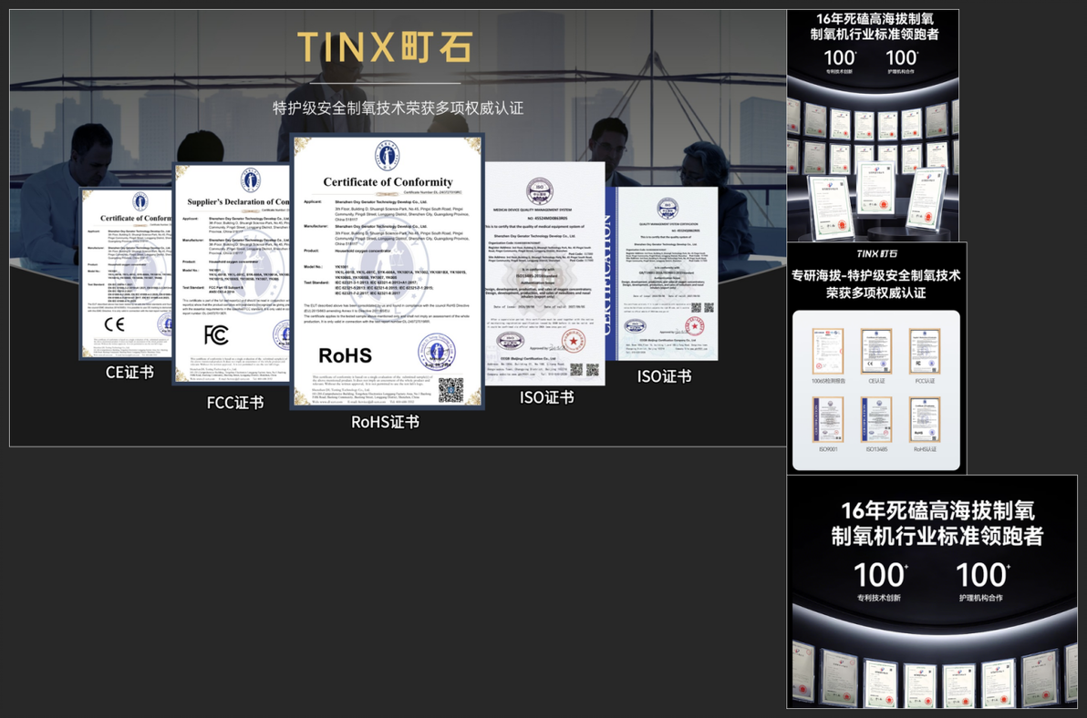Select the ISO13485 caption
The height and width of the screenshot is (718, 1087).
(x=876, y=449)
